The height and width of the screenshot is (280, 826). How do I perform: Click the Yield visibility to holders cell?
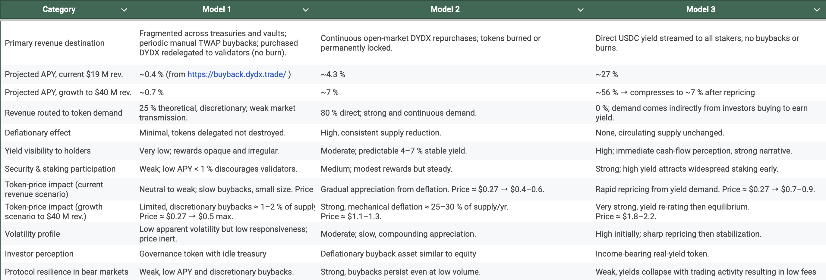[x=48, y=151]
